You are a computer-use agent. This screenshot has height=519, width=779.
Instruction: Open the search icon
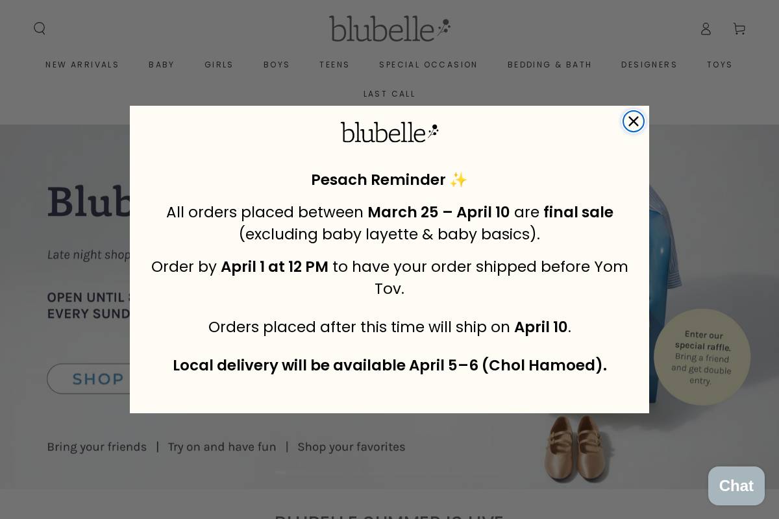pos(40,29)
